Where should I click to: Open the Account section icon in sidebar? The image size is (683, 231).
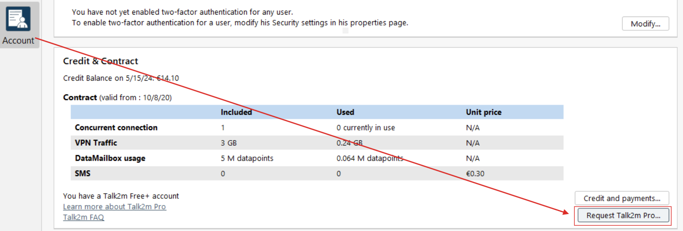[18, 19]
